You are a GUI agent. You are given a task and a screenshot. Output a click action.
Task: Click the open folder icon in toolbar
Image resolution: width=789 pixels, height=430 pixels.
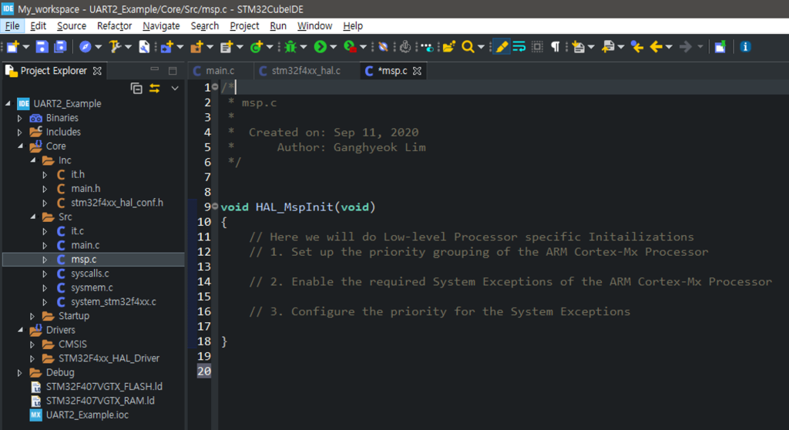pos(448,47)
